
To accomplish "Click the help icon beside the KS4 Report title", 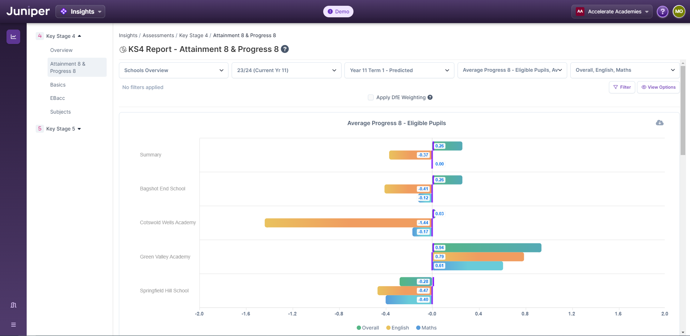I will tap(285, 49).
